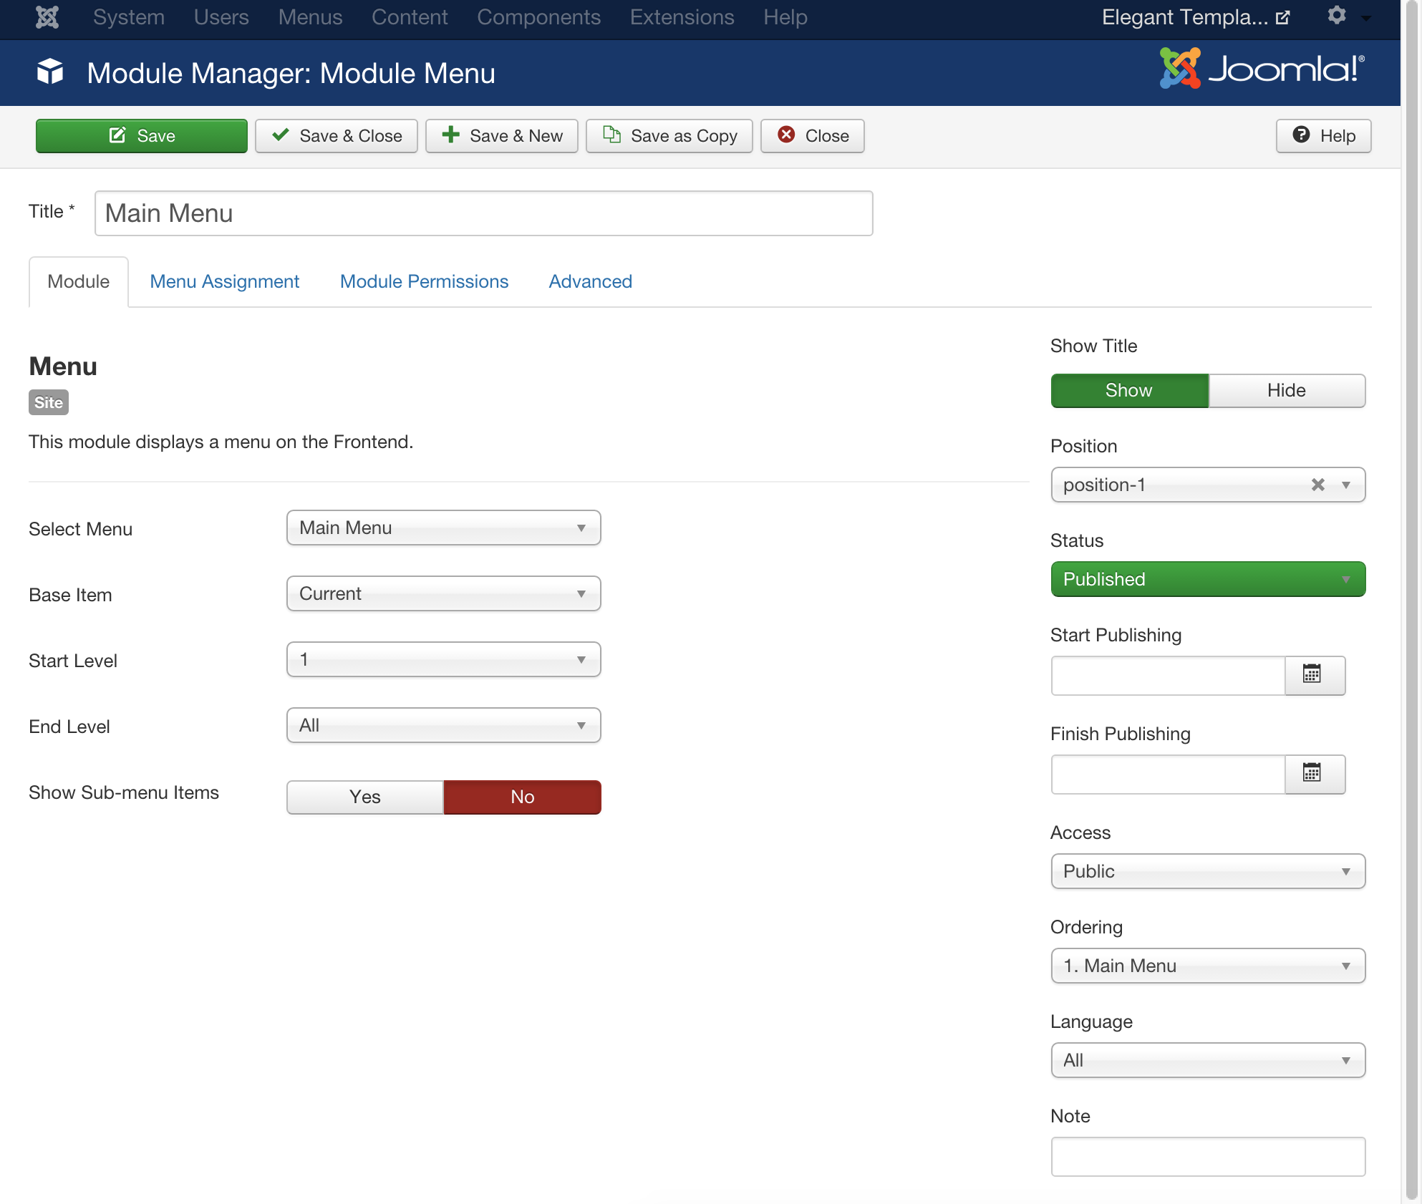Click the Help button in the toolbar
The width and height of the screenshot is (1422, 1204).
[1324, 136]
